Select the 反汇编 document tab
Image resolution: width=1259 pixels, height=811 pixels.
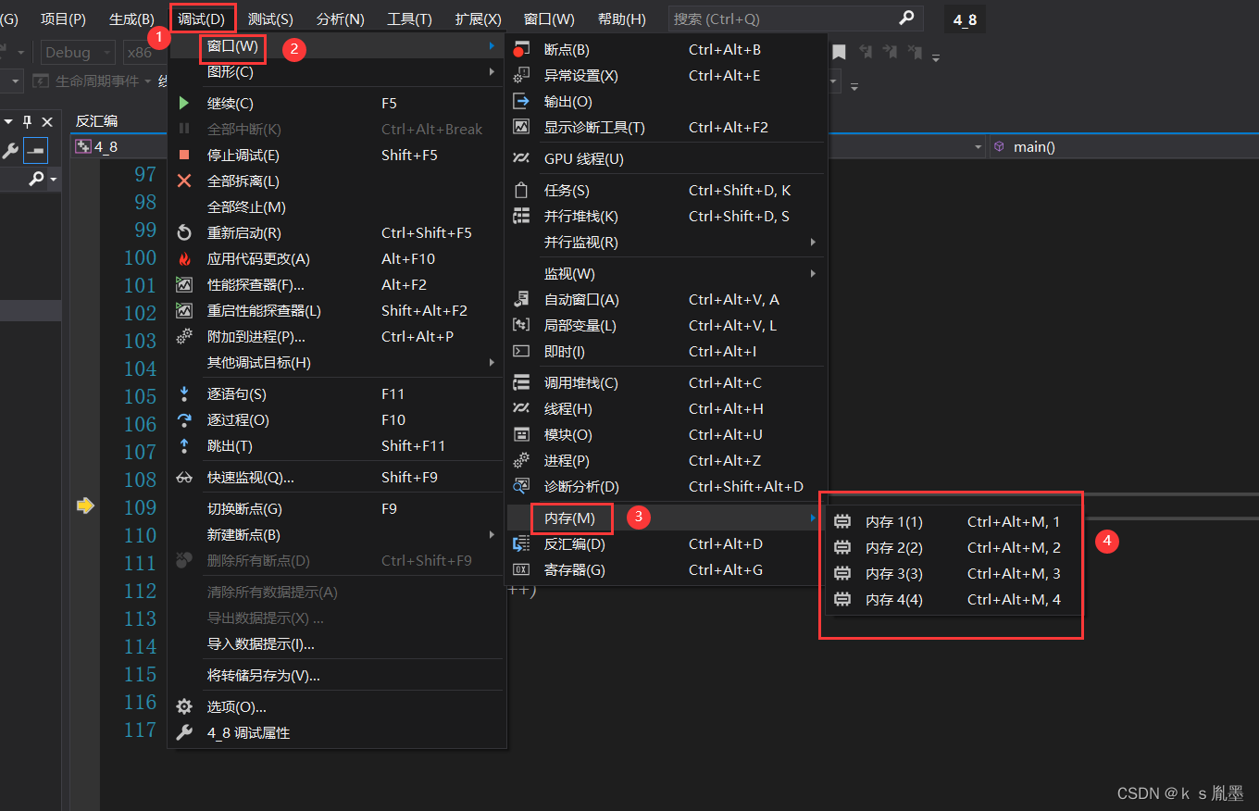[x=96, y=121]
